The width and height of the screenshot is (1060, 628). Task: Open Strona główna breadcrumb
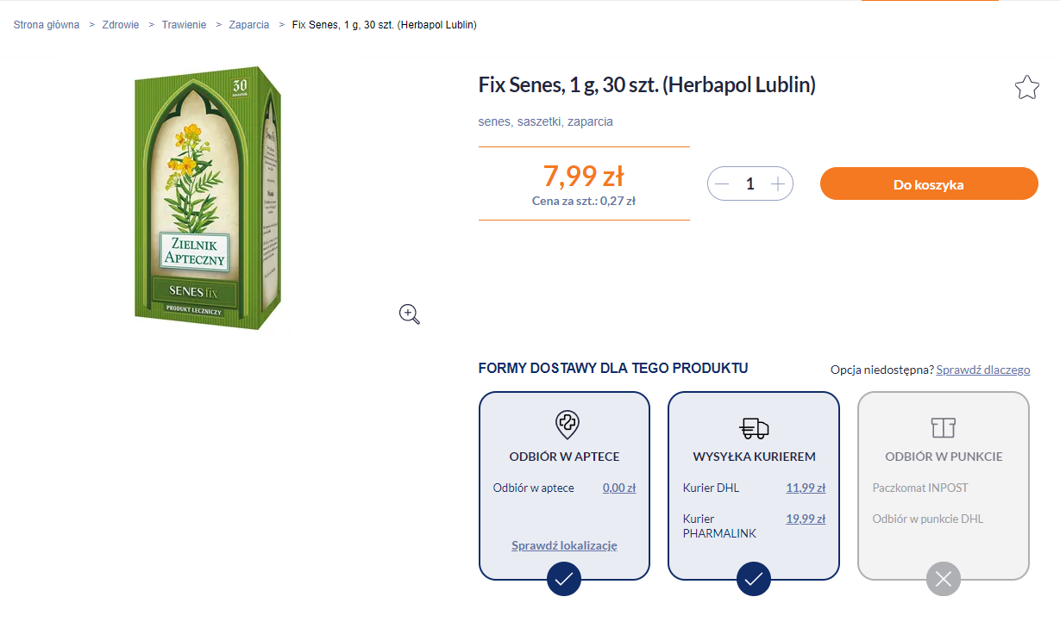pyautogui.click(x=47, y=25)
